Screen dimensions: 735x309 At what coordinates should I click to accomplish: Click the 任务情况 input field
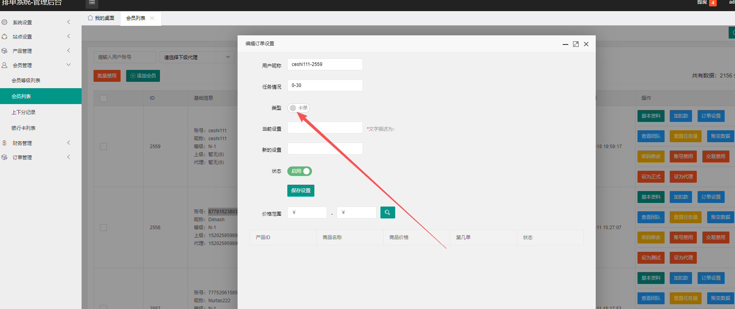click(325, 85)
